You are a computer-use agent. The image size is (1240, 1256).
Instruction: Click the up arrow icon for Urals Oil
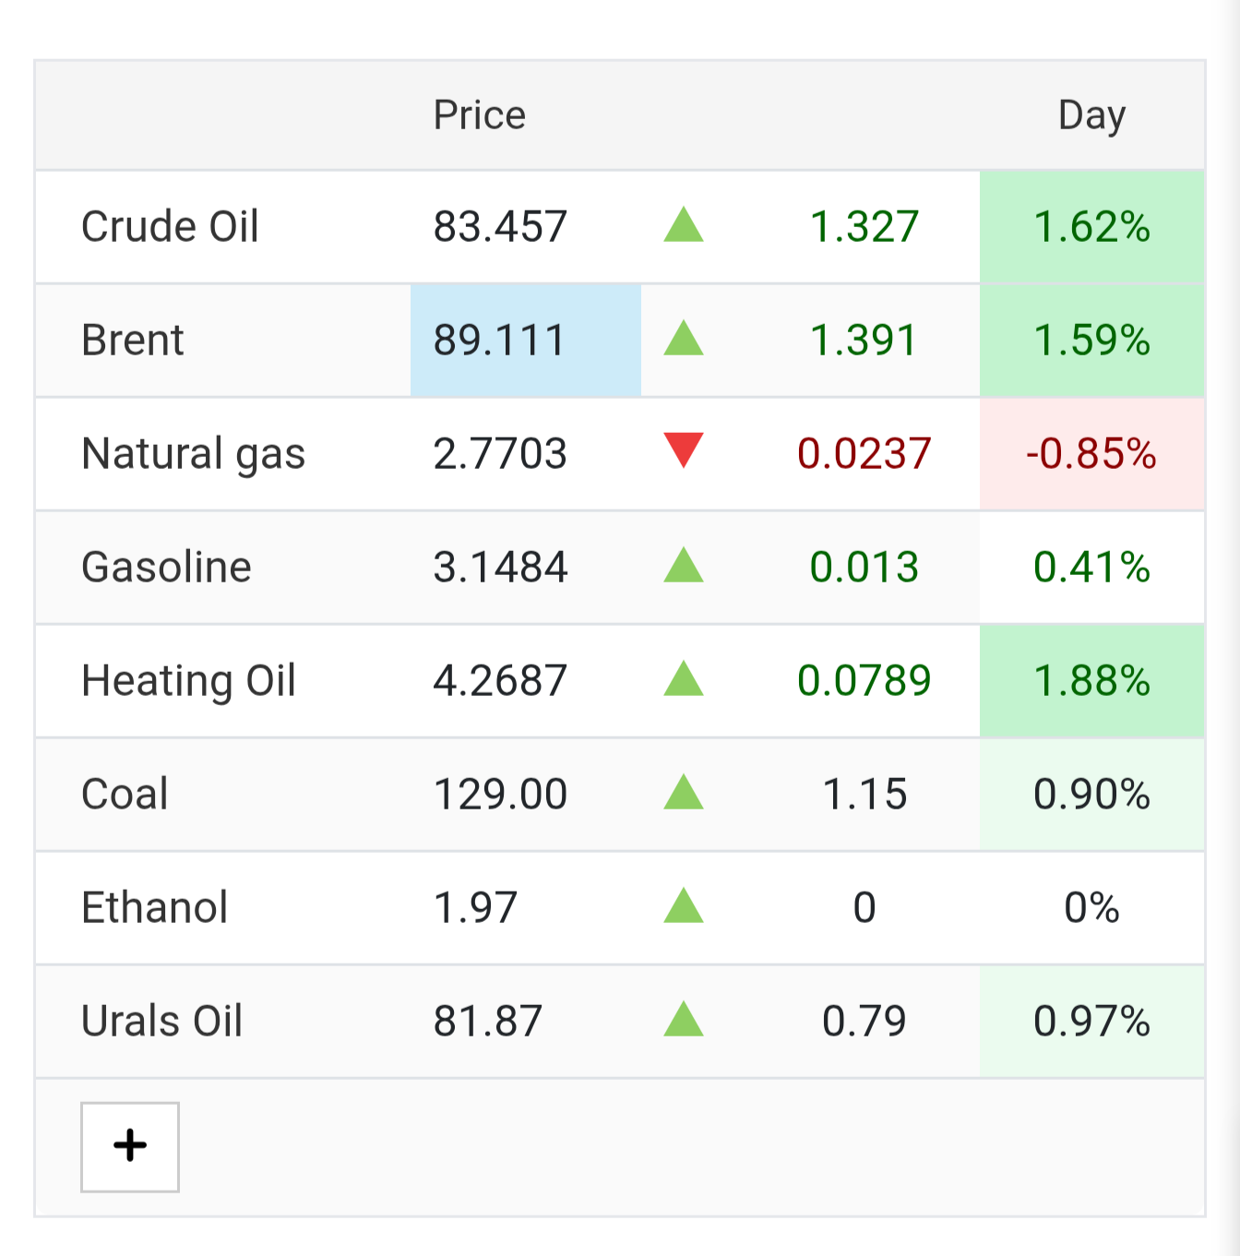click(x=684, y=1020)
